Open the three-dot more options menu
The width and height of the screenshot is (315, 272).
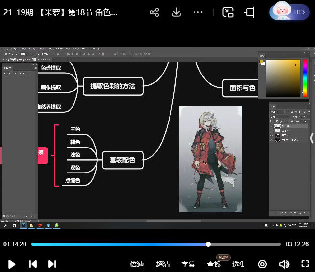pyautogui.click(x=198, y=13)
